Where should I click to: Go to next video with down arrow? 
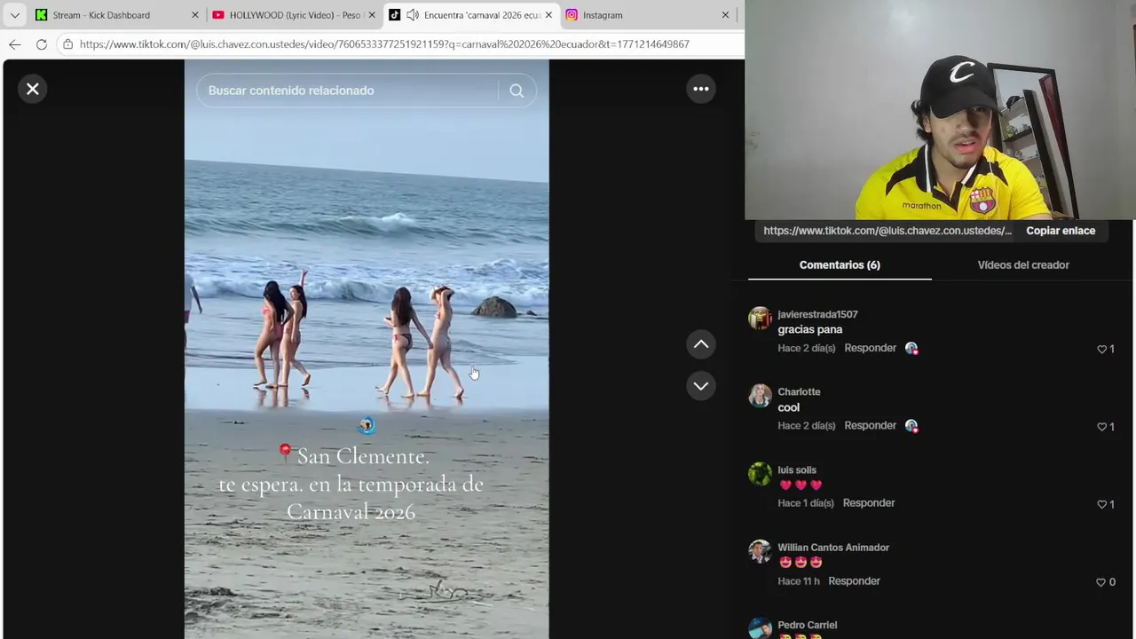(x=701, y=386)
